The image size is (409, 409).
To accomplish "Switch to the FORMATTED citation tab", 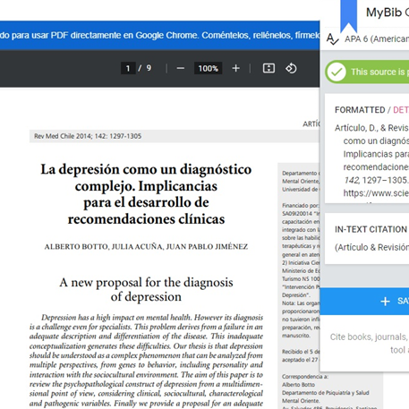I will coord(360,110).
